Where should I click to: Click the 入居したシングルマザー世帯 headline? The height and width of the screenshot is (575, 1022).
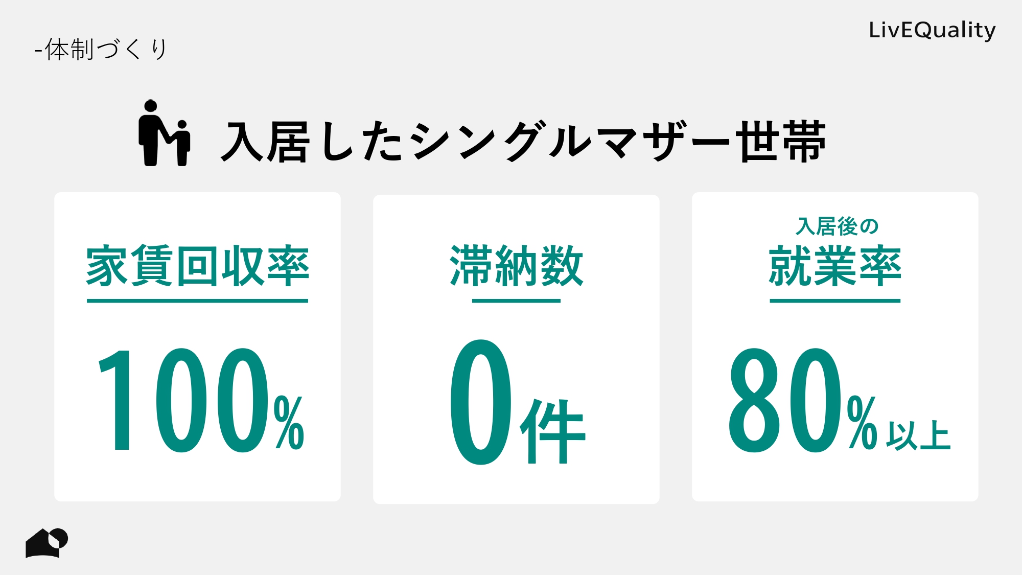(522, 142)
